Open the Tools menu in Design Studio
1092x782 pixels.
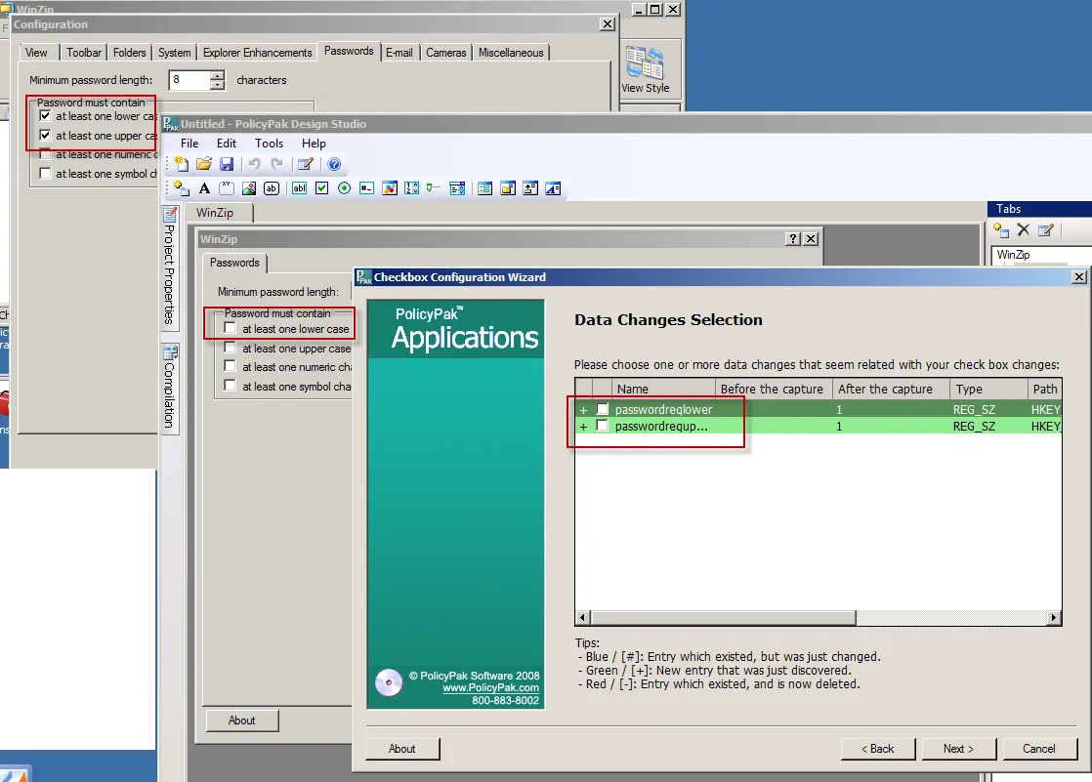(x=269, y=143)
